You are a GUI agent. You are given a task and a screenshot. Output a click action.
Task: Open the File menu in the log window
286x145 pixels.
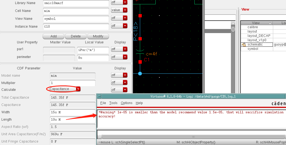pos(103,103)
